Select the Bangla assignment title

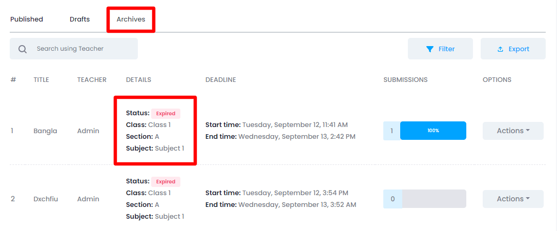click(x=45, y=131)
